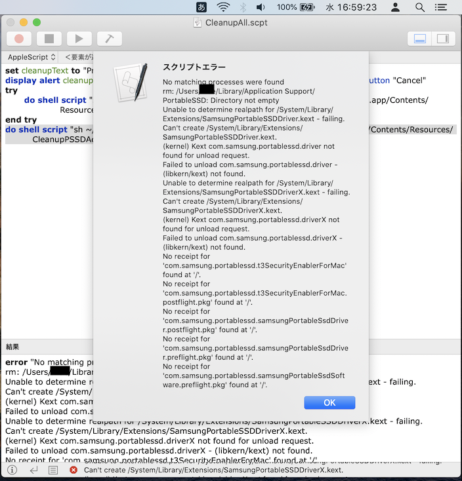The height and width of the screenshot is (481, 462).
Task: Open the volume control in menu bar
Action: (x=261, y=7)
